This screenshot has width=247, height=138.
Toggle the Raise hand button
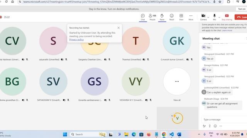coord(162,17)
